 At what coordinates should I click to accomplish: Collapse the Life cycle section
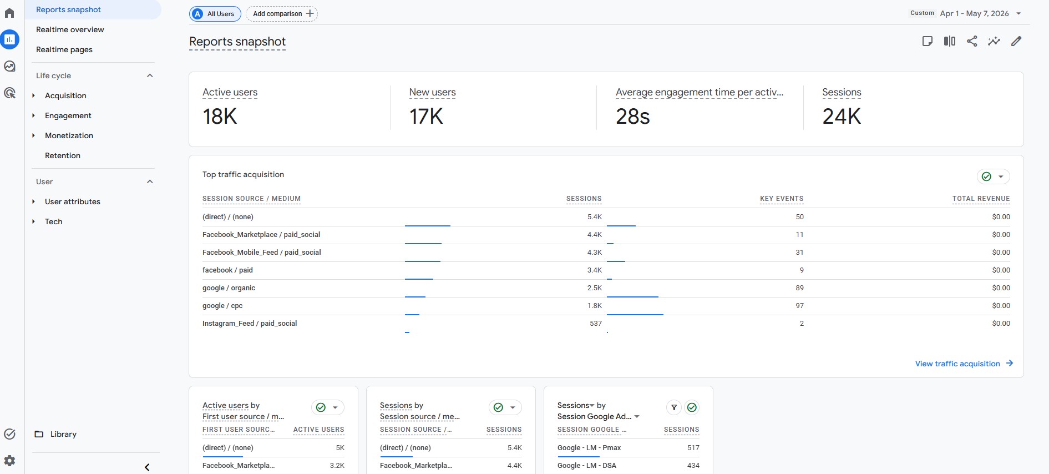pos(150,75)
